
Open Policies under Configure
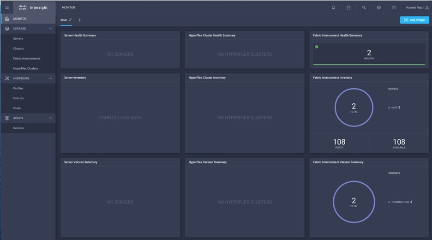(28, 98)
